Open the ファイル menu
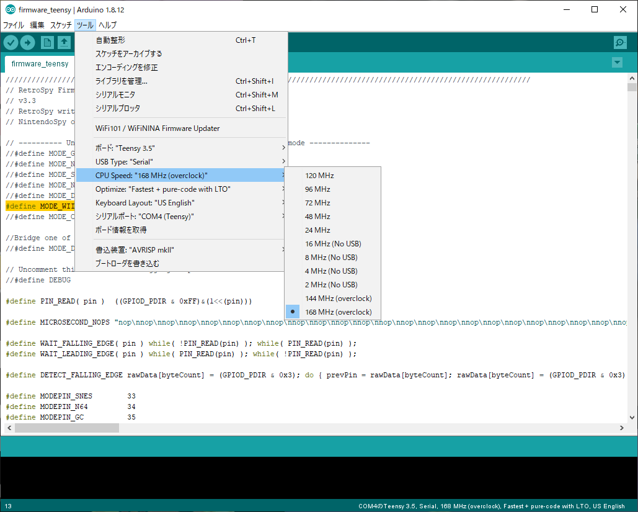Image resolution: width=638 pixels, height=512 pixels. 14,25
